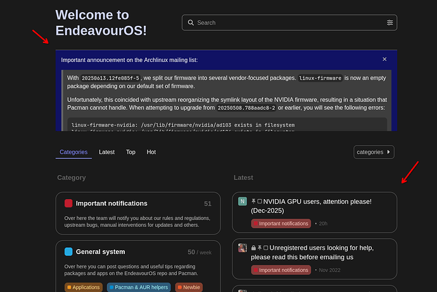Switch to the Latest tab
This screenshot has width=437, height=292.
(x=107, y=152)
